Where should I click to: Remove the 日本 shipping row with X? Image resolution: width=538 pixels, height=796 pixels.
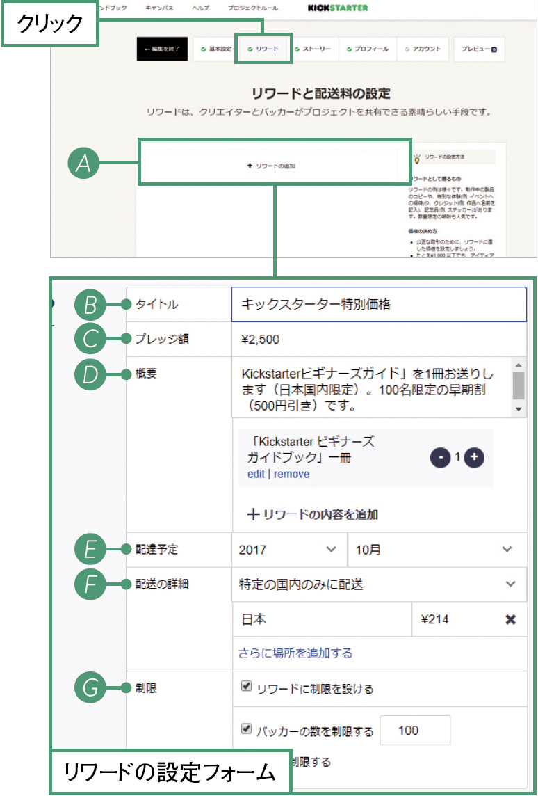[511, 619]
